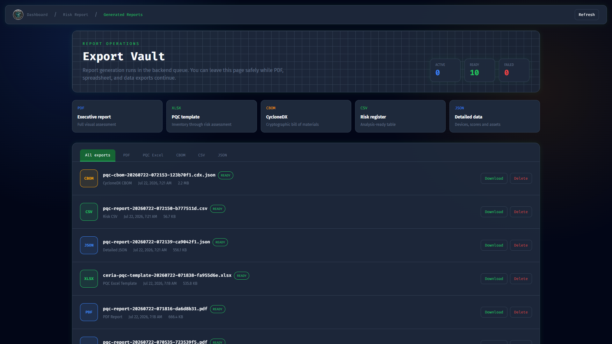612x344 pixels.
Task: Click READY badge on the da6d8b31.pdf row
Action: point(218,309)
